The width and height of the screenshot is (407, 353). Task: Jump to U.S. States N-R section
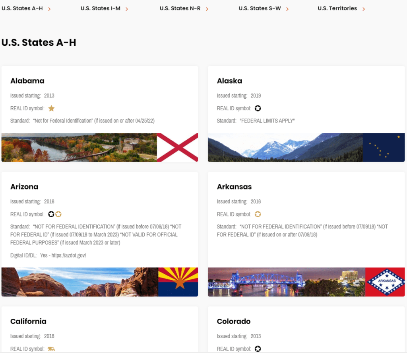click(x=180, y=8)
